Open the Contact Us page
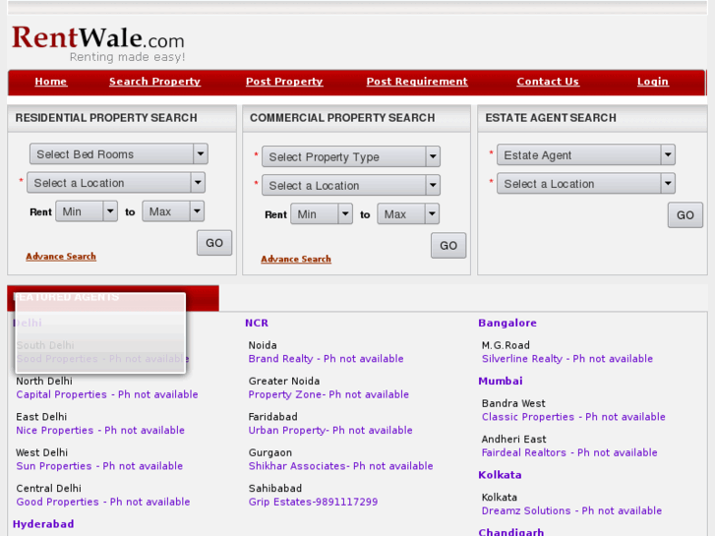Viewport: 715px width, 536px height. [x=548, y=82]
